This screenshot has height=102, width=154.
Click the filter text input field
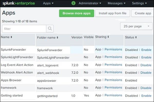[x=24, y=29]
